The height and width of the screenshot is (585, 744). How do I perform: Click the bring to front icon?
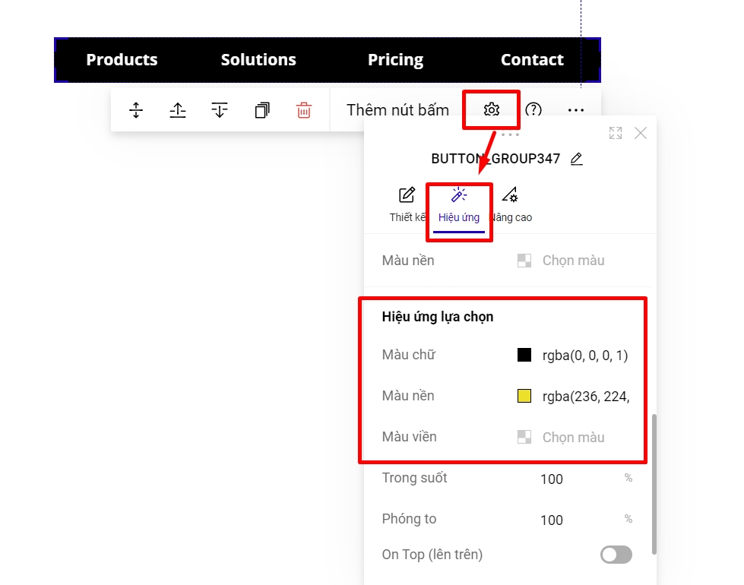(178, 110)
